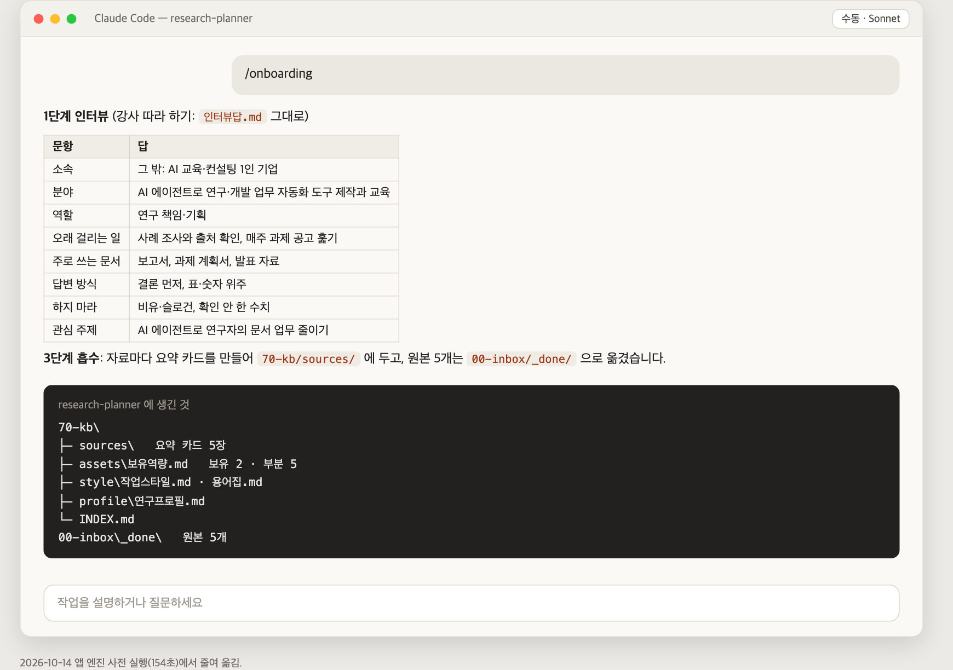
Task: Click the yellow minimize window button
Action: click(x=55, y=19)
